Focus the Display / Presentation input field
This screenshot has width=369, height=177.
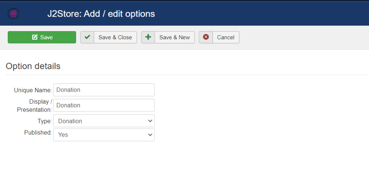click(104, 105)
